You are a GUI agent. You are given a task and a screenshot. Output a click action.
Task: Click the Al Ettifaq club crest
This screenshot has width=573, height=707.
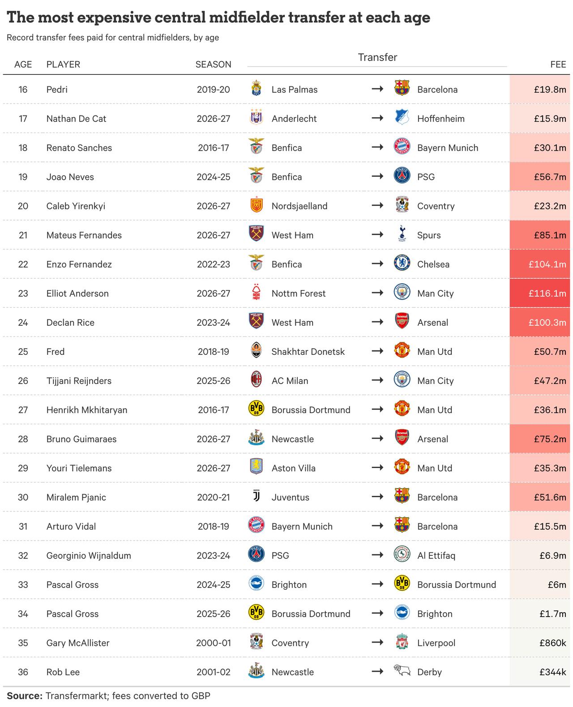402,555
